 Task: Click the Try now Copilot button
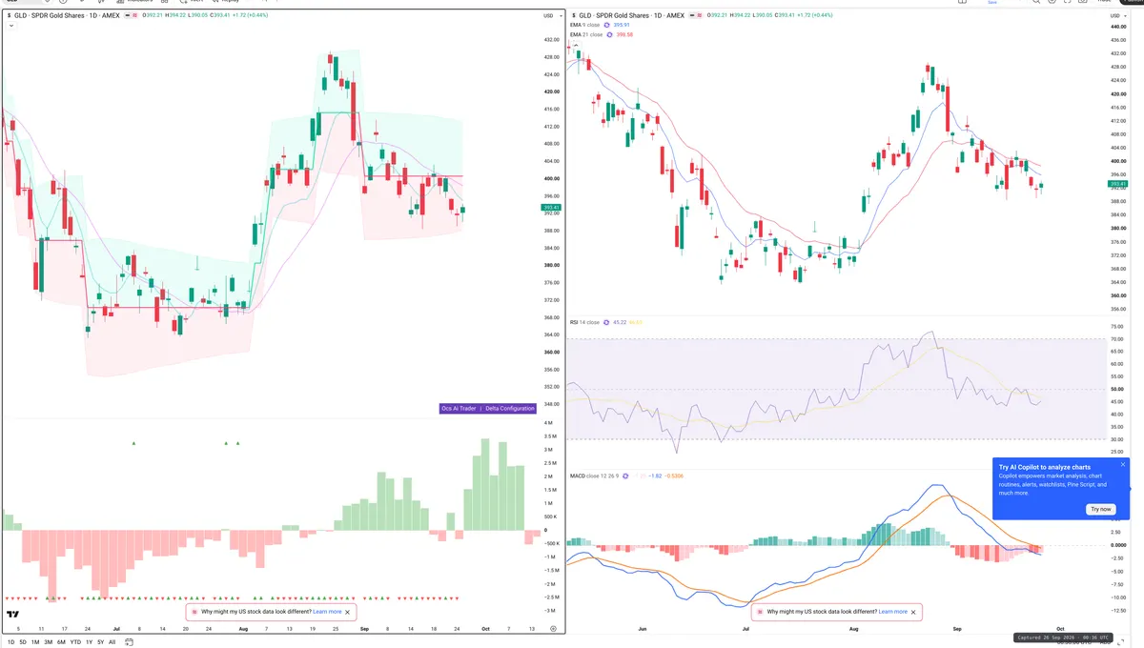(1100, 509)
